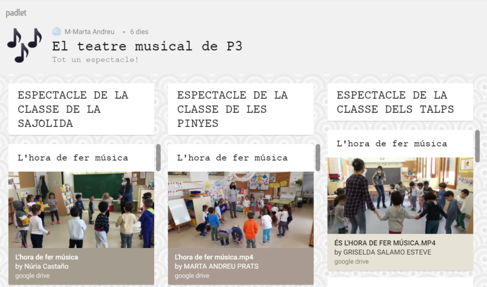487x287 pixels.
Task: Click the Tot un espectacle! subtitle
Action: tap(95, 60)
